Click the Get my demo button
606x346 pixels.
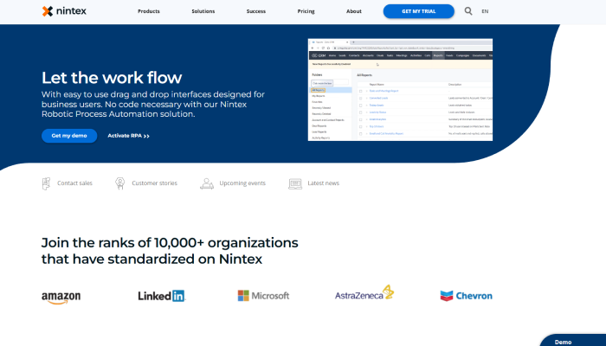point(69,136)
